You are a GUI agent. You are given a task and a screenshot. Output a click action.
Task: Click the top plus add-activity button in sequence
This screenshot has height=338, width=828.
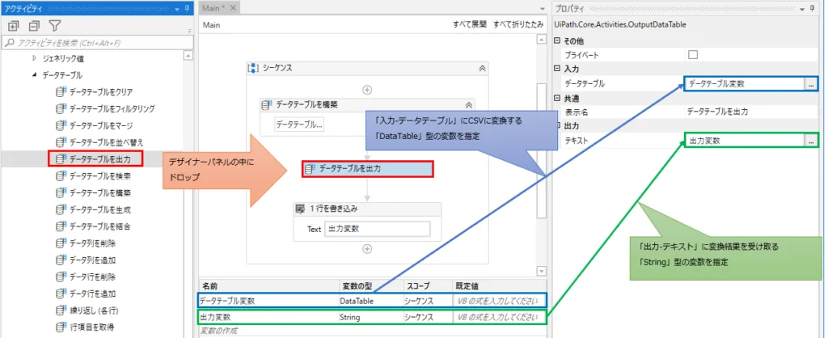click(367, 90)
